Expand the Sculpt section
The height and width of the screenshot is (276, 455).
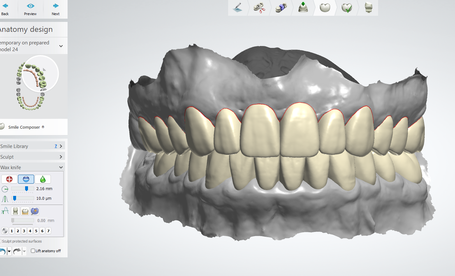click(x=61, y=157)
